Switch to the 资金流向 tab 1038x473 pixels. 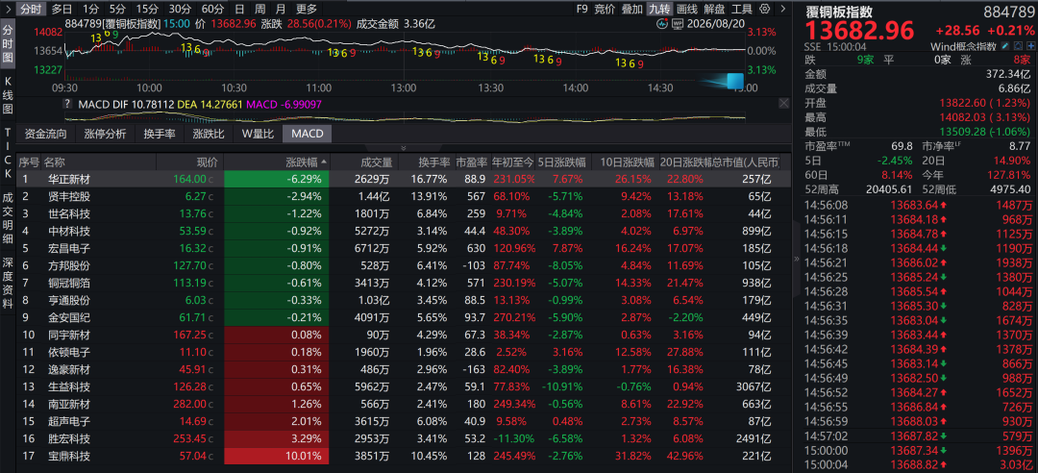[x=46, y=134]
